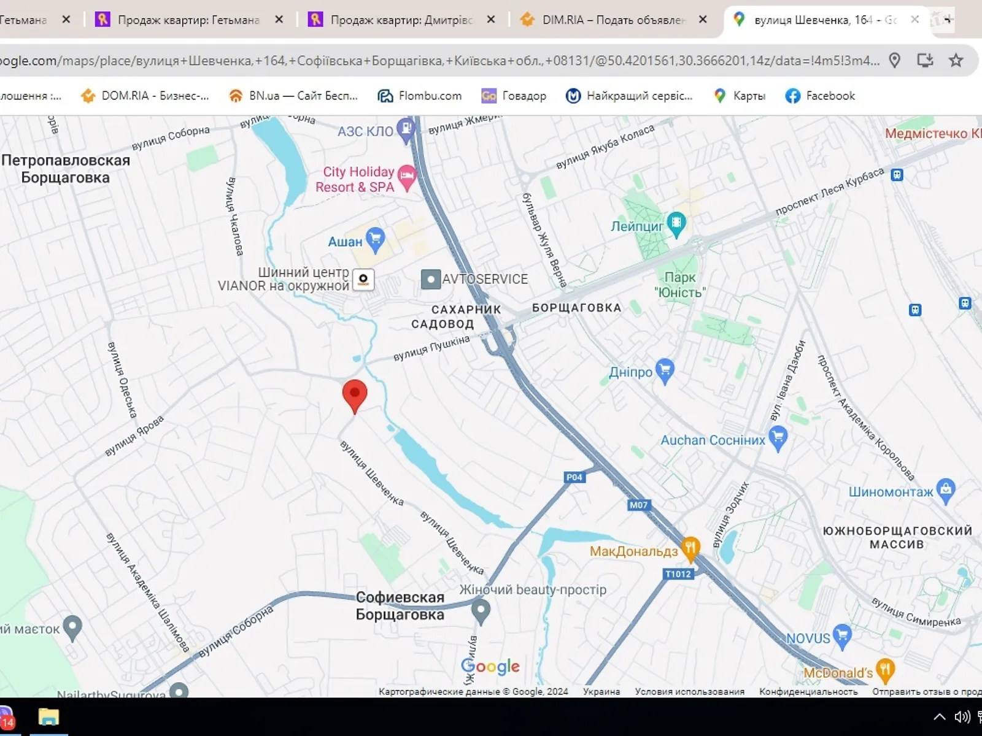Viewport: 982px width, 736px height.
Task: Open the BN.ua bookmark
Action: (x=293, y=96)
